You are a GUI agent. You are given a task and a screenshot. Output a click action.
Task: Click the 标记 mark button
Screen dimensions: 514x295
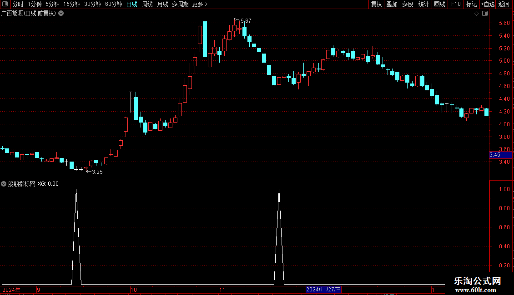[x=471, y=4]
